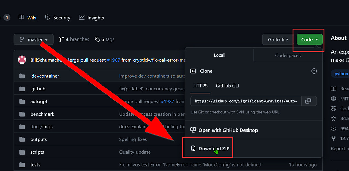Click the license scale icon
This screenshot has height=171, width=349.
pyautogui.click(x=334, y=99)
